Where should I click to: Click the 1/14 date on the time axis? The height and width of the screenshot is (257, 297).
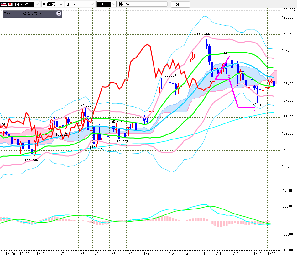pos(201,253)
